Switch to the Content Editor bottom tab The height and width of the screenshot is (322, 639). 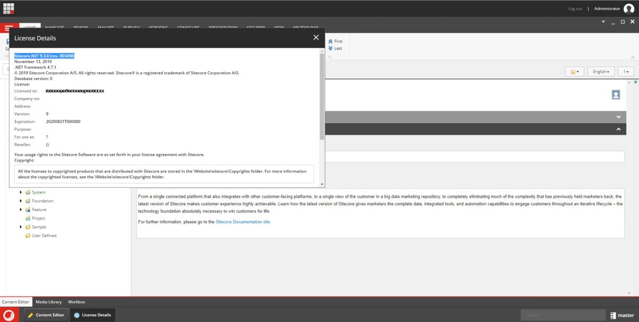(16, 302)
